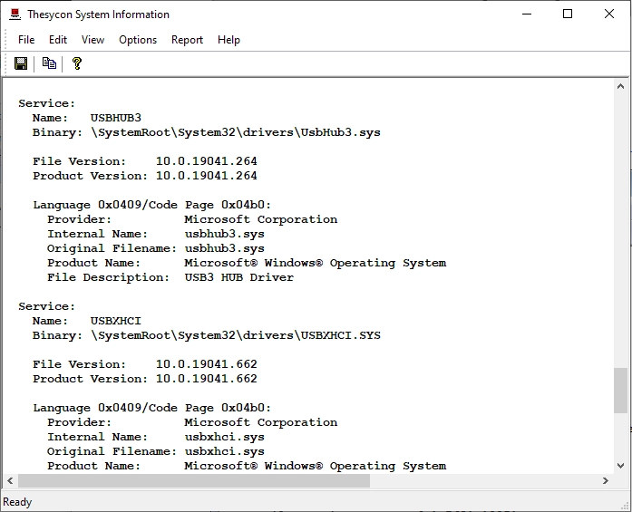632x512 pixels.
Task: Click the Copy toolbar icon
Action: coord(49,63)
